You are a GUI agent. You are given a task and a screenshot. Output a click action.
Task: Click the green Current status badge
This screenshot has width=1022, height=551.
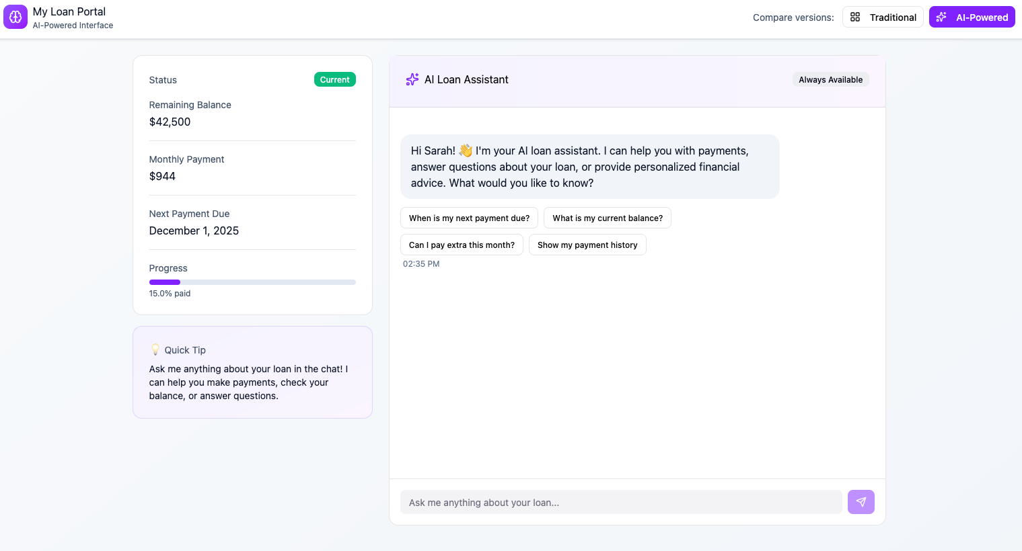point(334,79)
